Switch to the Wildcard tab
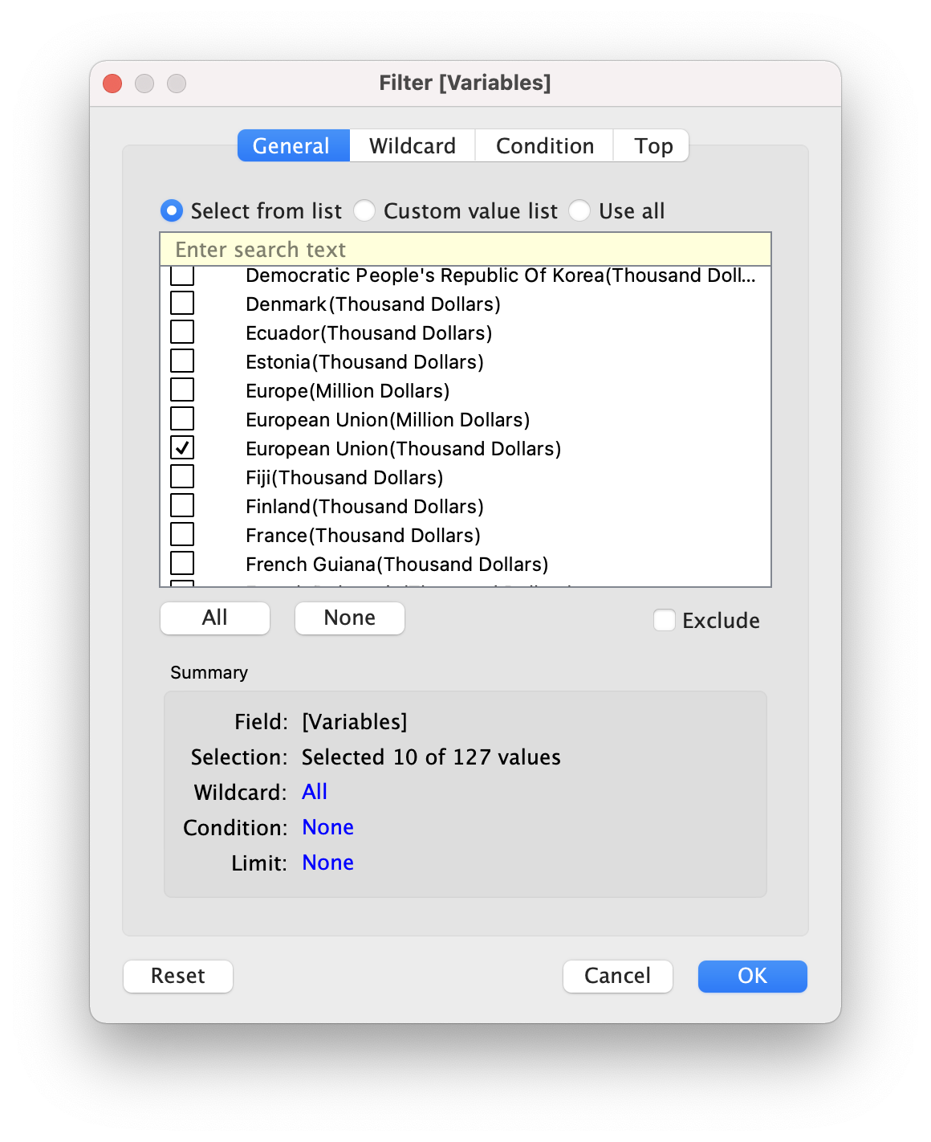Image resolution: width=931 pixels, height=1142 pixels. pyautogui.click(x=412, y=146)
